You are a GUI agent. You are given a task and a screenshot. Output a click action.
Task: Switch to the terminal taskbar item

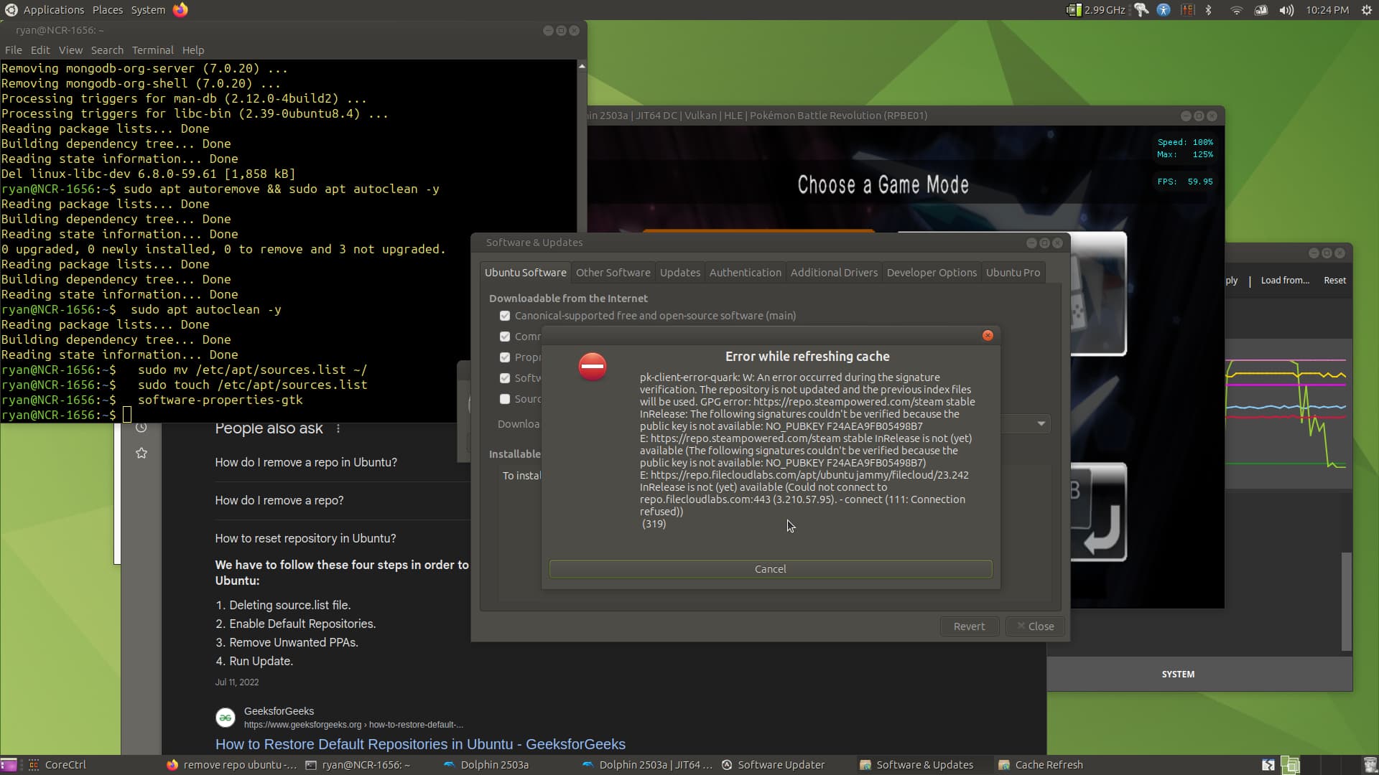click(x=358, y=765)
